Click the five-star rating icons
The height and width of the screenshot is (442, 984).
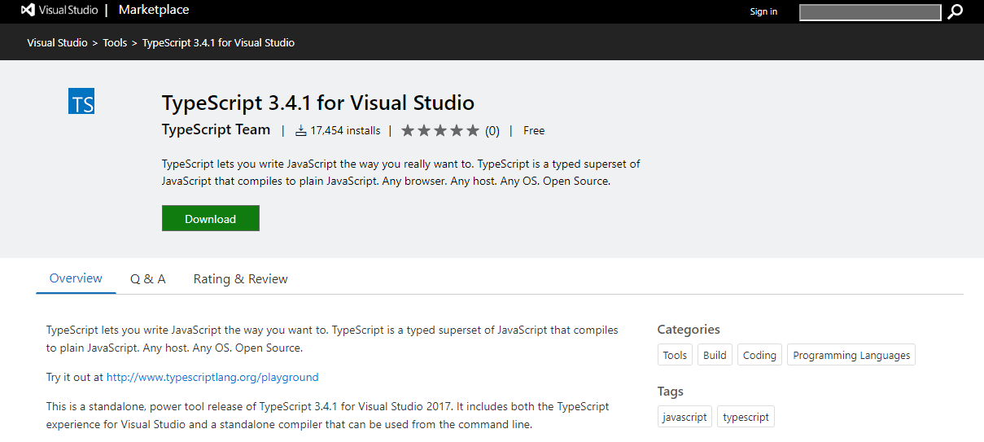[x=440, y=130]
